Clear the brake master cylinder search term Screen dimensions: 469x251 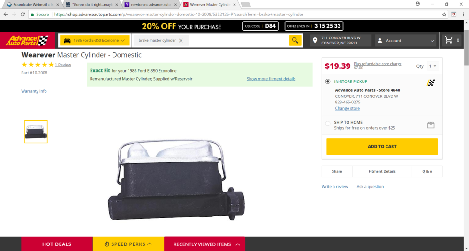181,41
